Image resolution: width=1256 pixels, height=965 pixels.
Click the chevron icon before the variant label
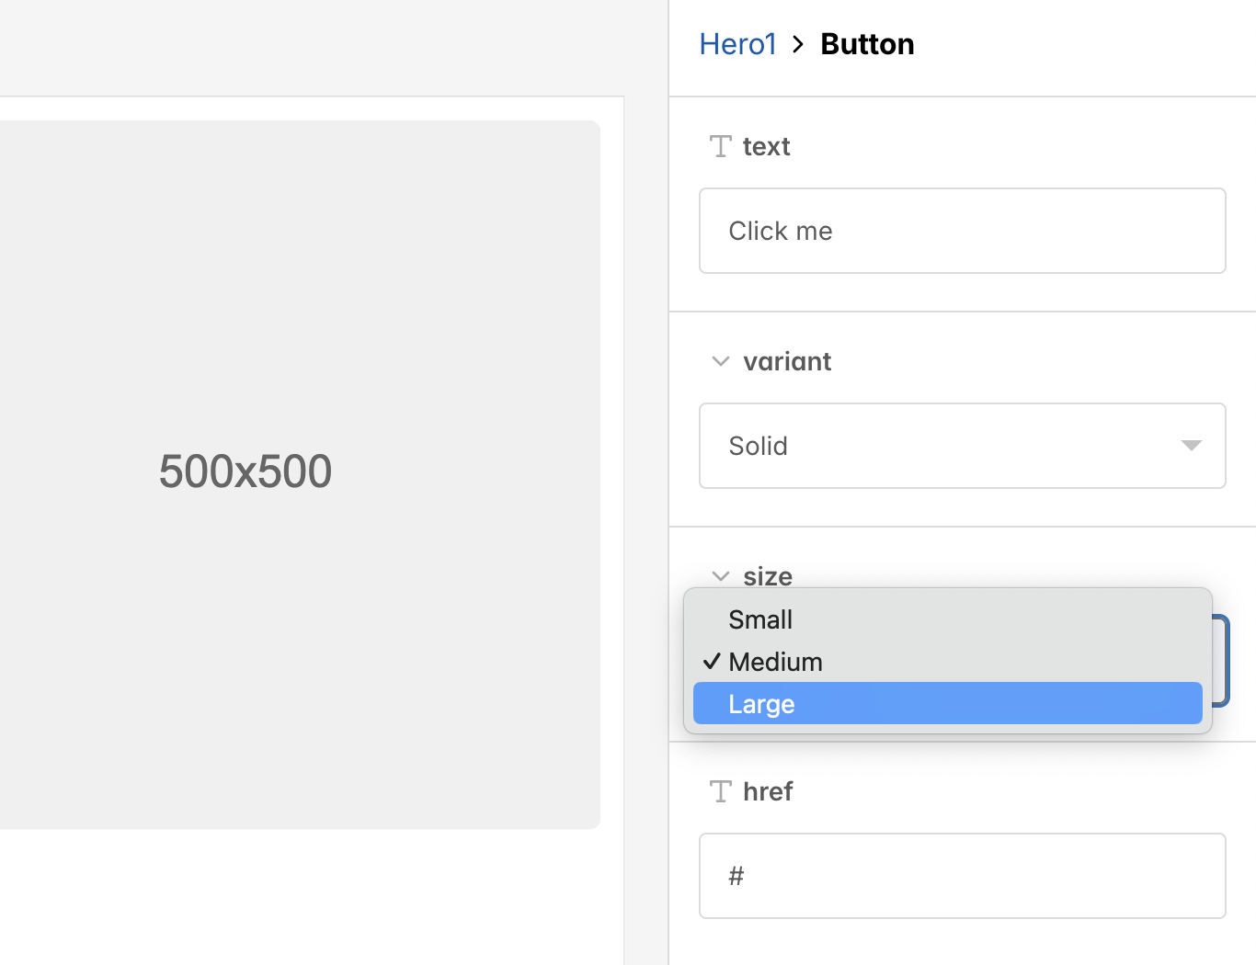[x=721, y=361]
